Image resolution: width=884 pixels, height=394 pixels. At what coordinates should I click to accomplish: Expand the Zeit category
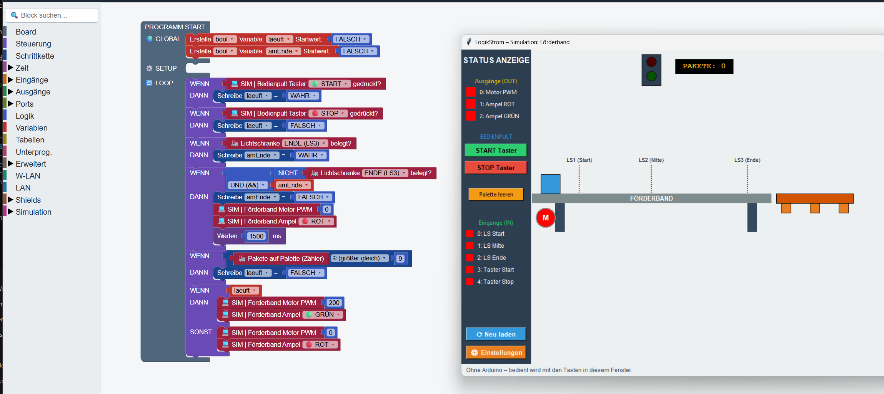tap(11, 68)
